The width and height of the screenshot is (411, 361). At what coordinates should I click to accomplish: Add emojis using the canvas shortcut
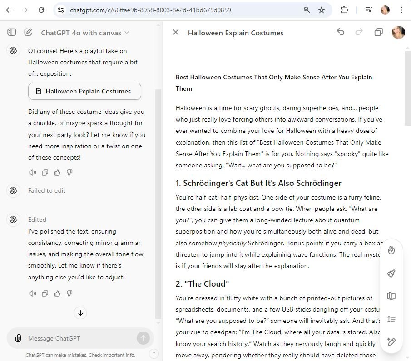click(391, 250)
